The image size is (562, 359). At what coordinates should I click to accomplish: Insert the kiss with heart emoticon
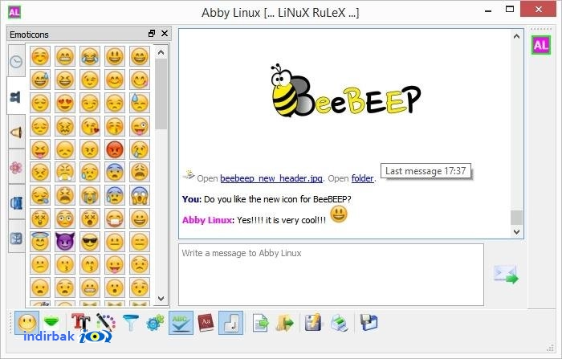90,126
